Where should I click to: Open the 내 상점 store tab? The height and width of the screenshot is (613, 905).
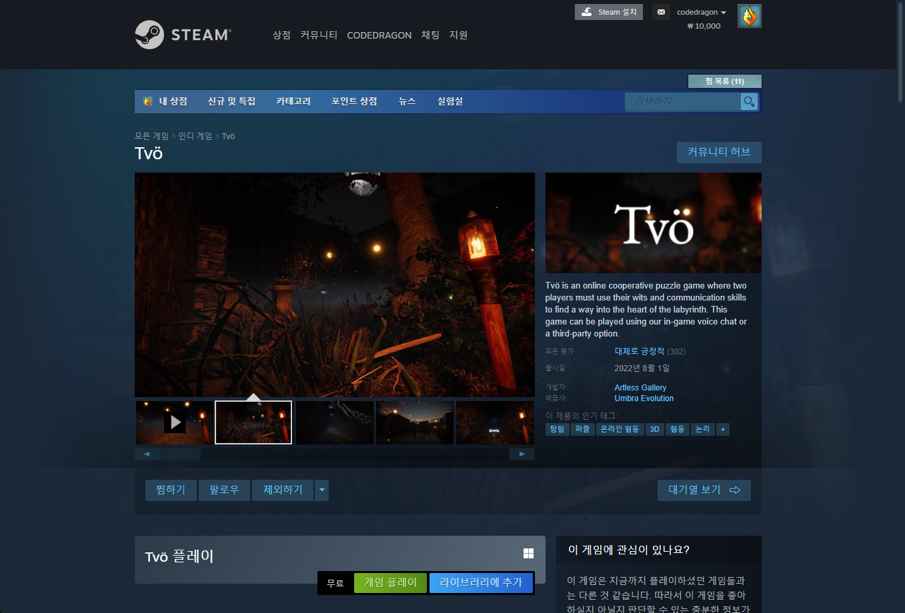tap(165, 101)
